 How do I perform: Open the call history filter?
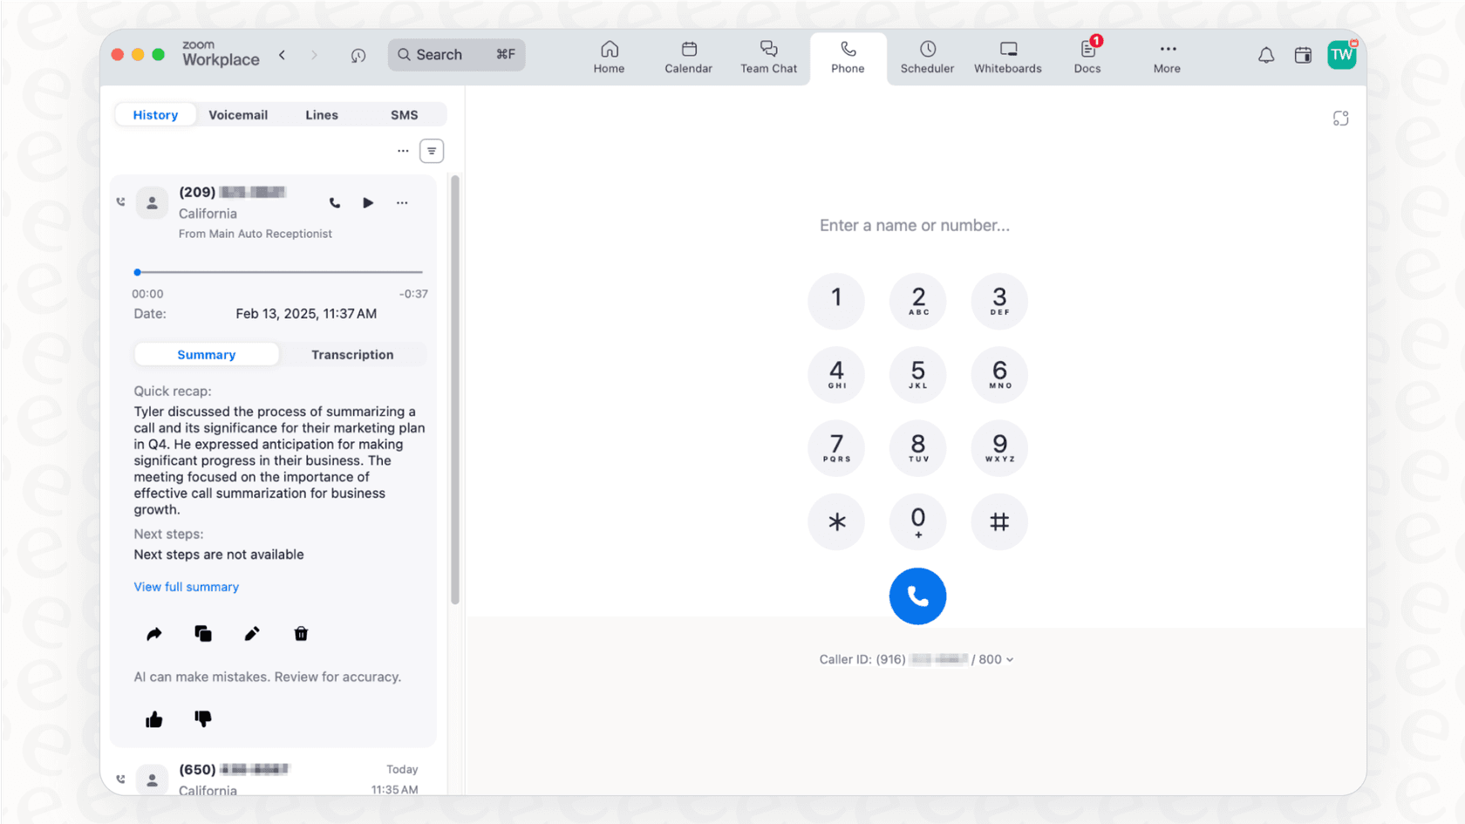click(x=432, y=151)
